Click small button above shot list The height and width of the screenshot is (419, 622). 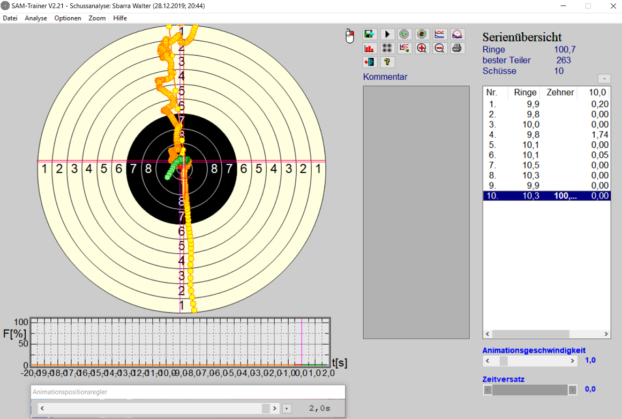point(604,78)
